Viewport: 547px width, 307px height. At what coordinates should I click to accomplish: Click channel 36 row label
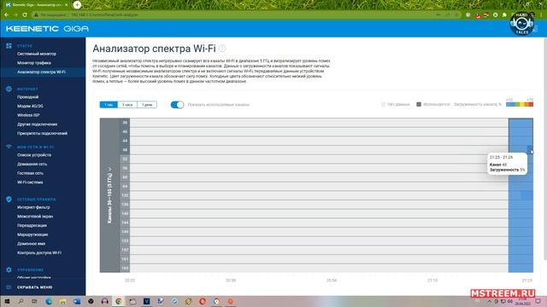coord(125,123)
